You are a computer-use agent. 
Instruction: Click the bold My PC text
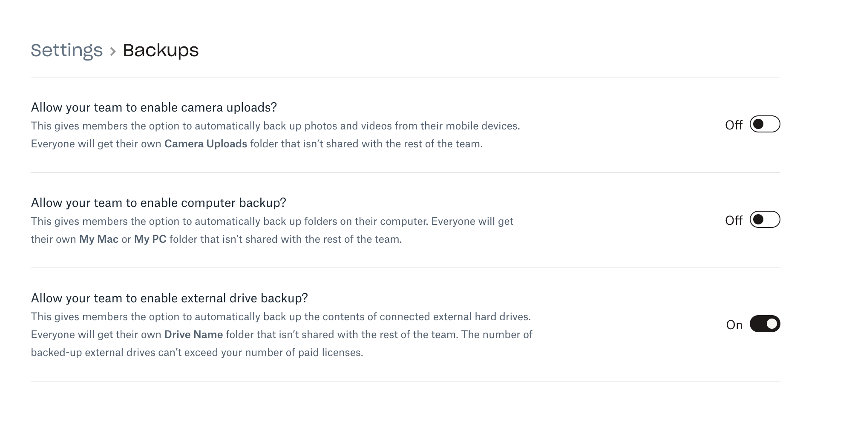click(x=150, y=239)
